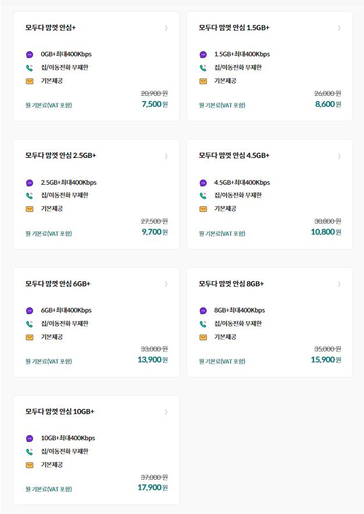The width and height of the screenshot is (364, 514).
Task: Click the 17,900원 price on 10GB+ card
Action: (x=153, y=487)
